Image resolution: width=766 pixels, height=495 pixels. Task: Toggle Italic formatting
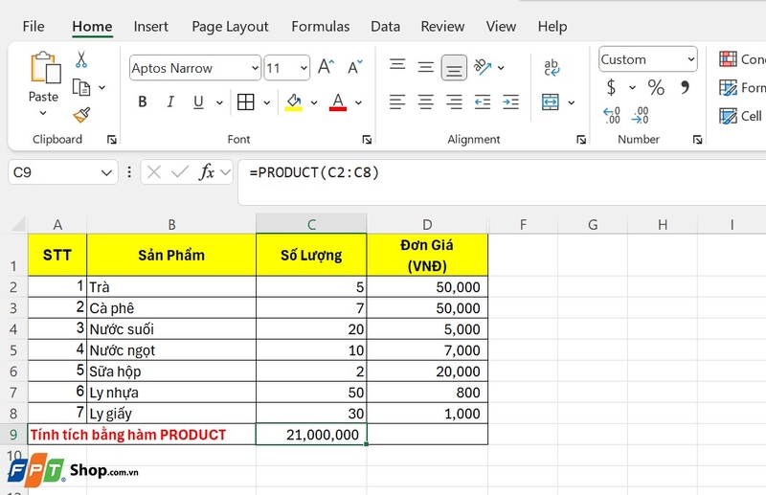(170, 101)
